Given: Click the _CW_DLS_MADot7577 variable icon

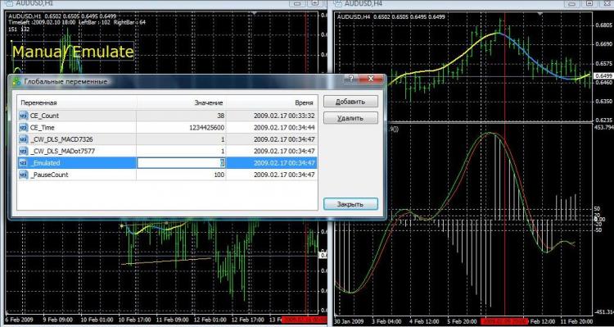Looking at the screenshot, I should [x=24, y=151].
